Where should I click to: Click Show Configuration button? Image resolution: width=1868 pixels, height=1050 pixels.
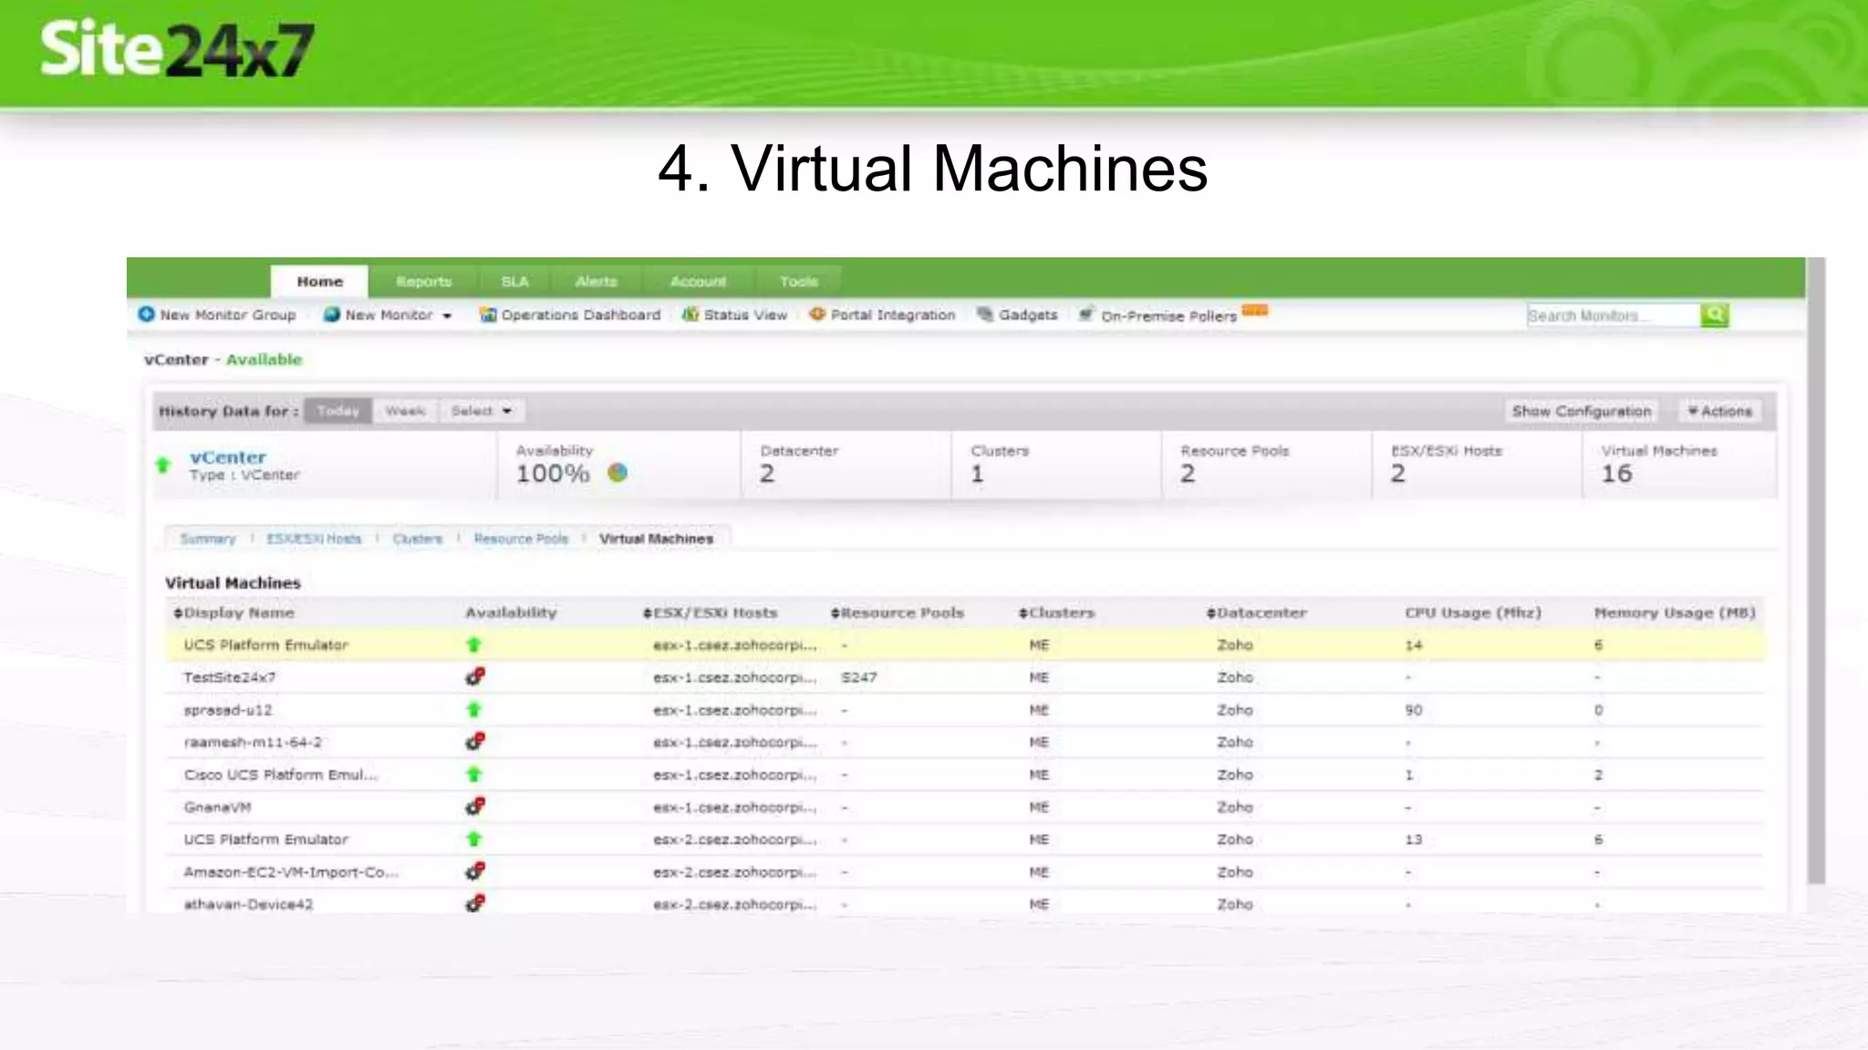1582,411
